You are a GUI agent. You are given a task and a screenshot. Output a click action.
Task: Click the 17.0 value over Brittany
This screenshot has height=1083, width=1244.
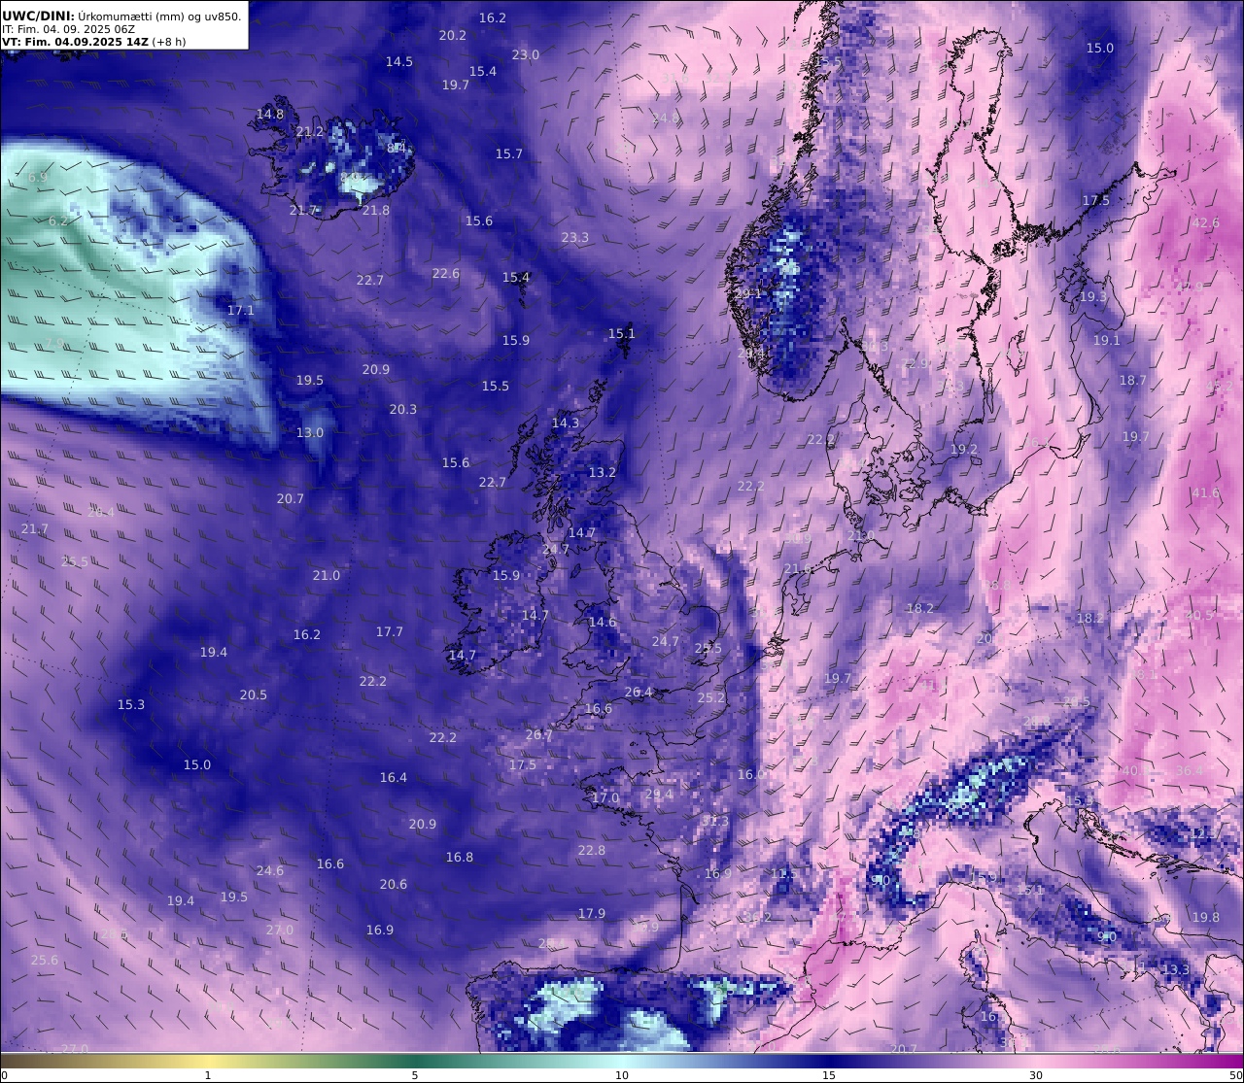pos(605,797)
